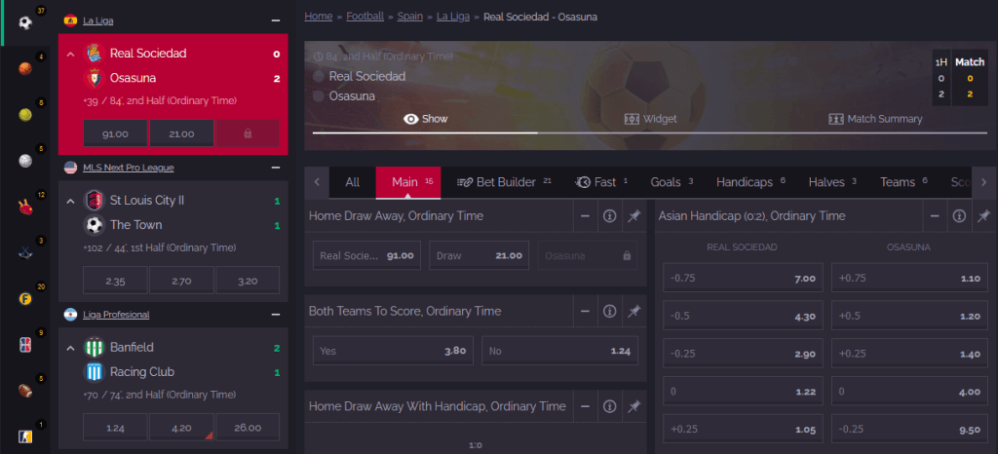Select the American football sport icon
This screenshot has height=454, width=998.
tap(25, 391)
